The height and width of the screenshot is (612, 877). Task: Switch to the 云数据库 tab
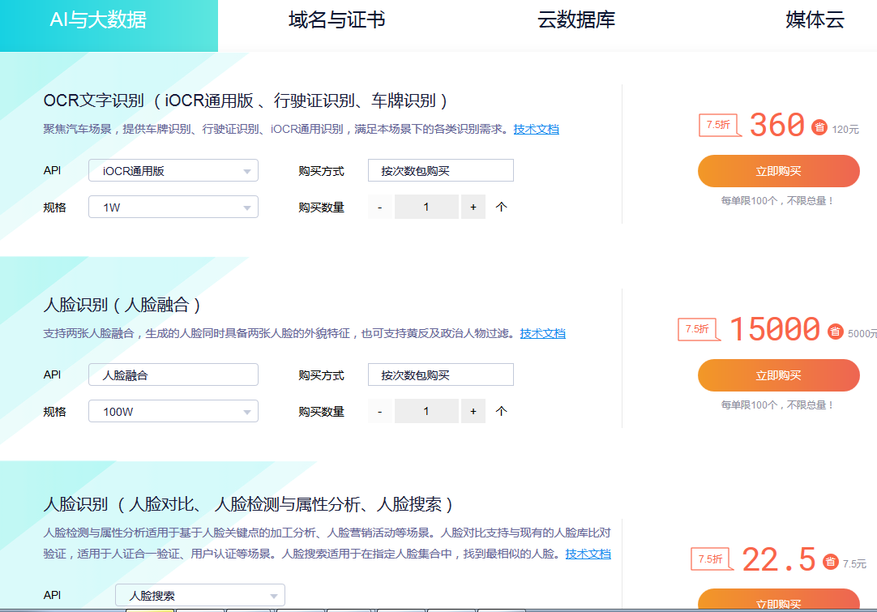click(x=576, y=20)
